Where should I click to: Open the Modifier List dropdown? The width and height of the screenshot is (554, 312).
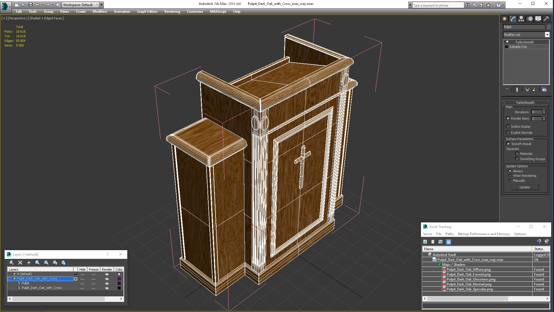click(547, 35)
